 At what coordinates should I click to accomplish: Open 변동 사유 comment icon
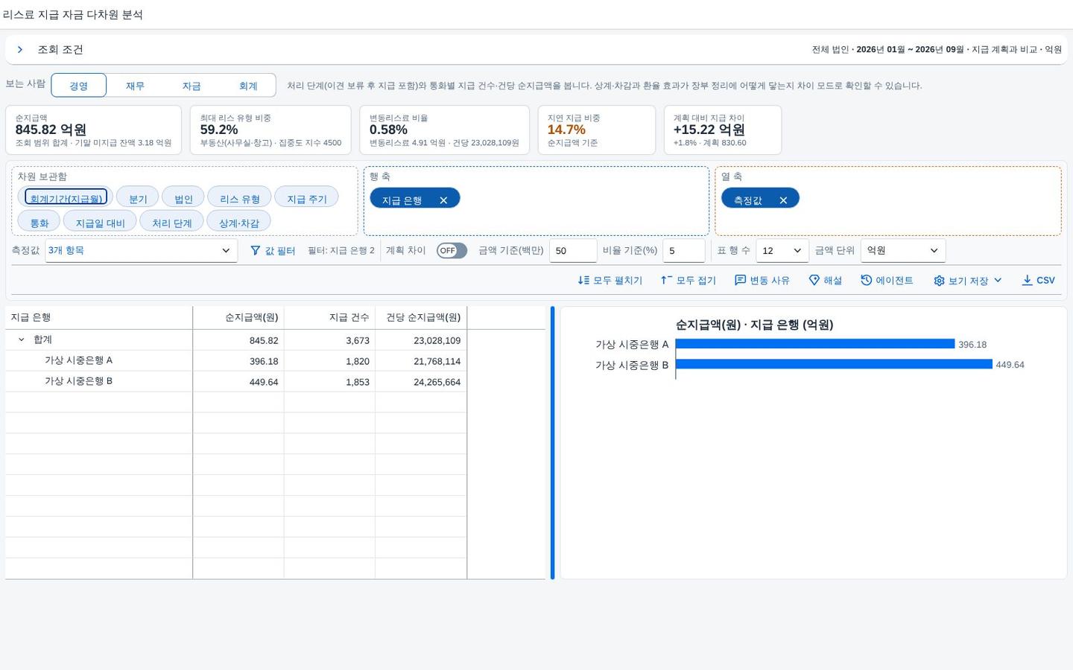[740, 281]
